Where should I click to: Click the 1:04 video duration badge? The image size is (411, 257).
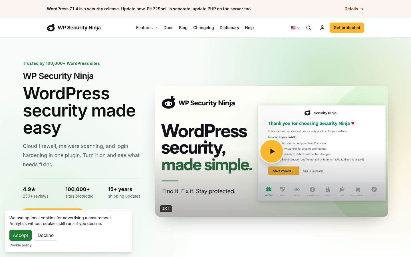166,209
